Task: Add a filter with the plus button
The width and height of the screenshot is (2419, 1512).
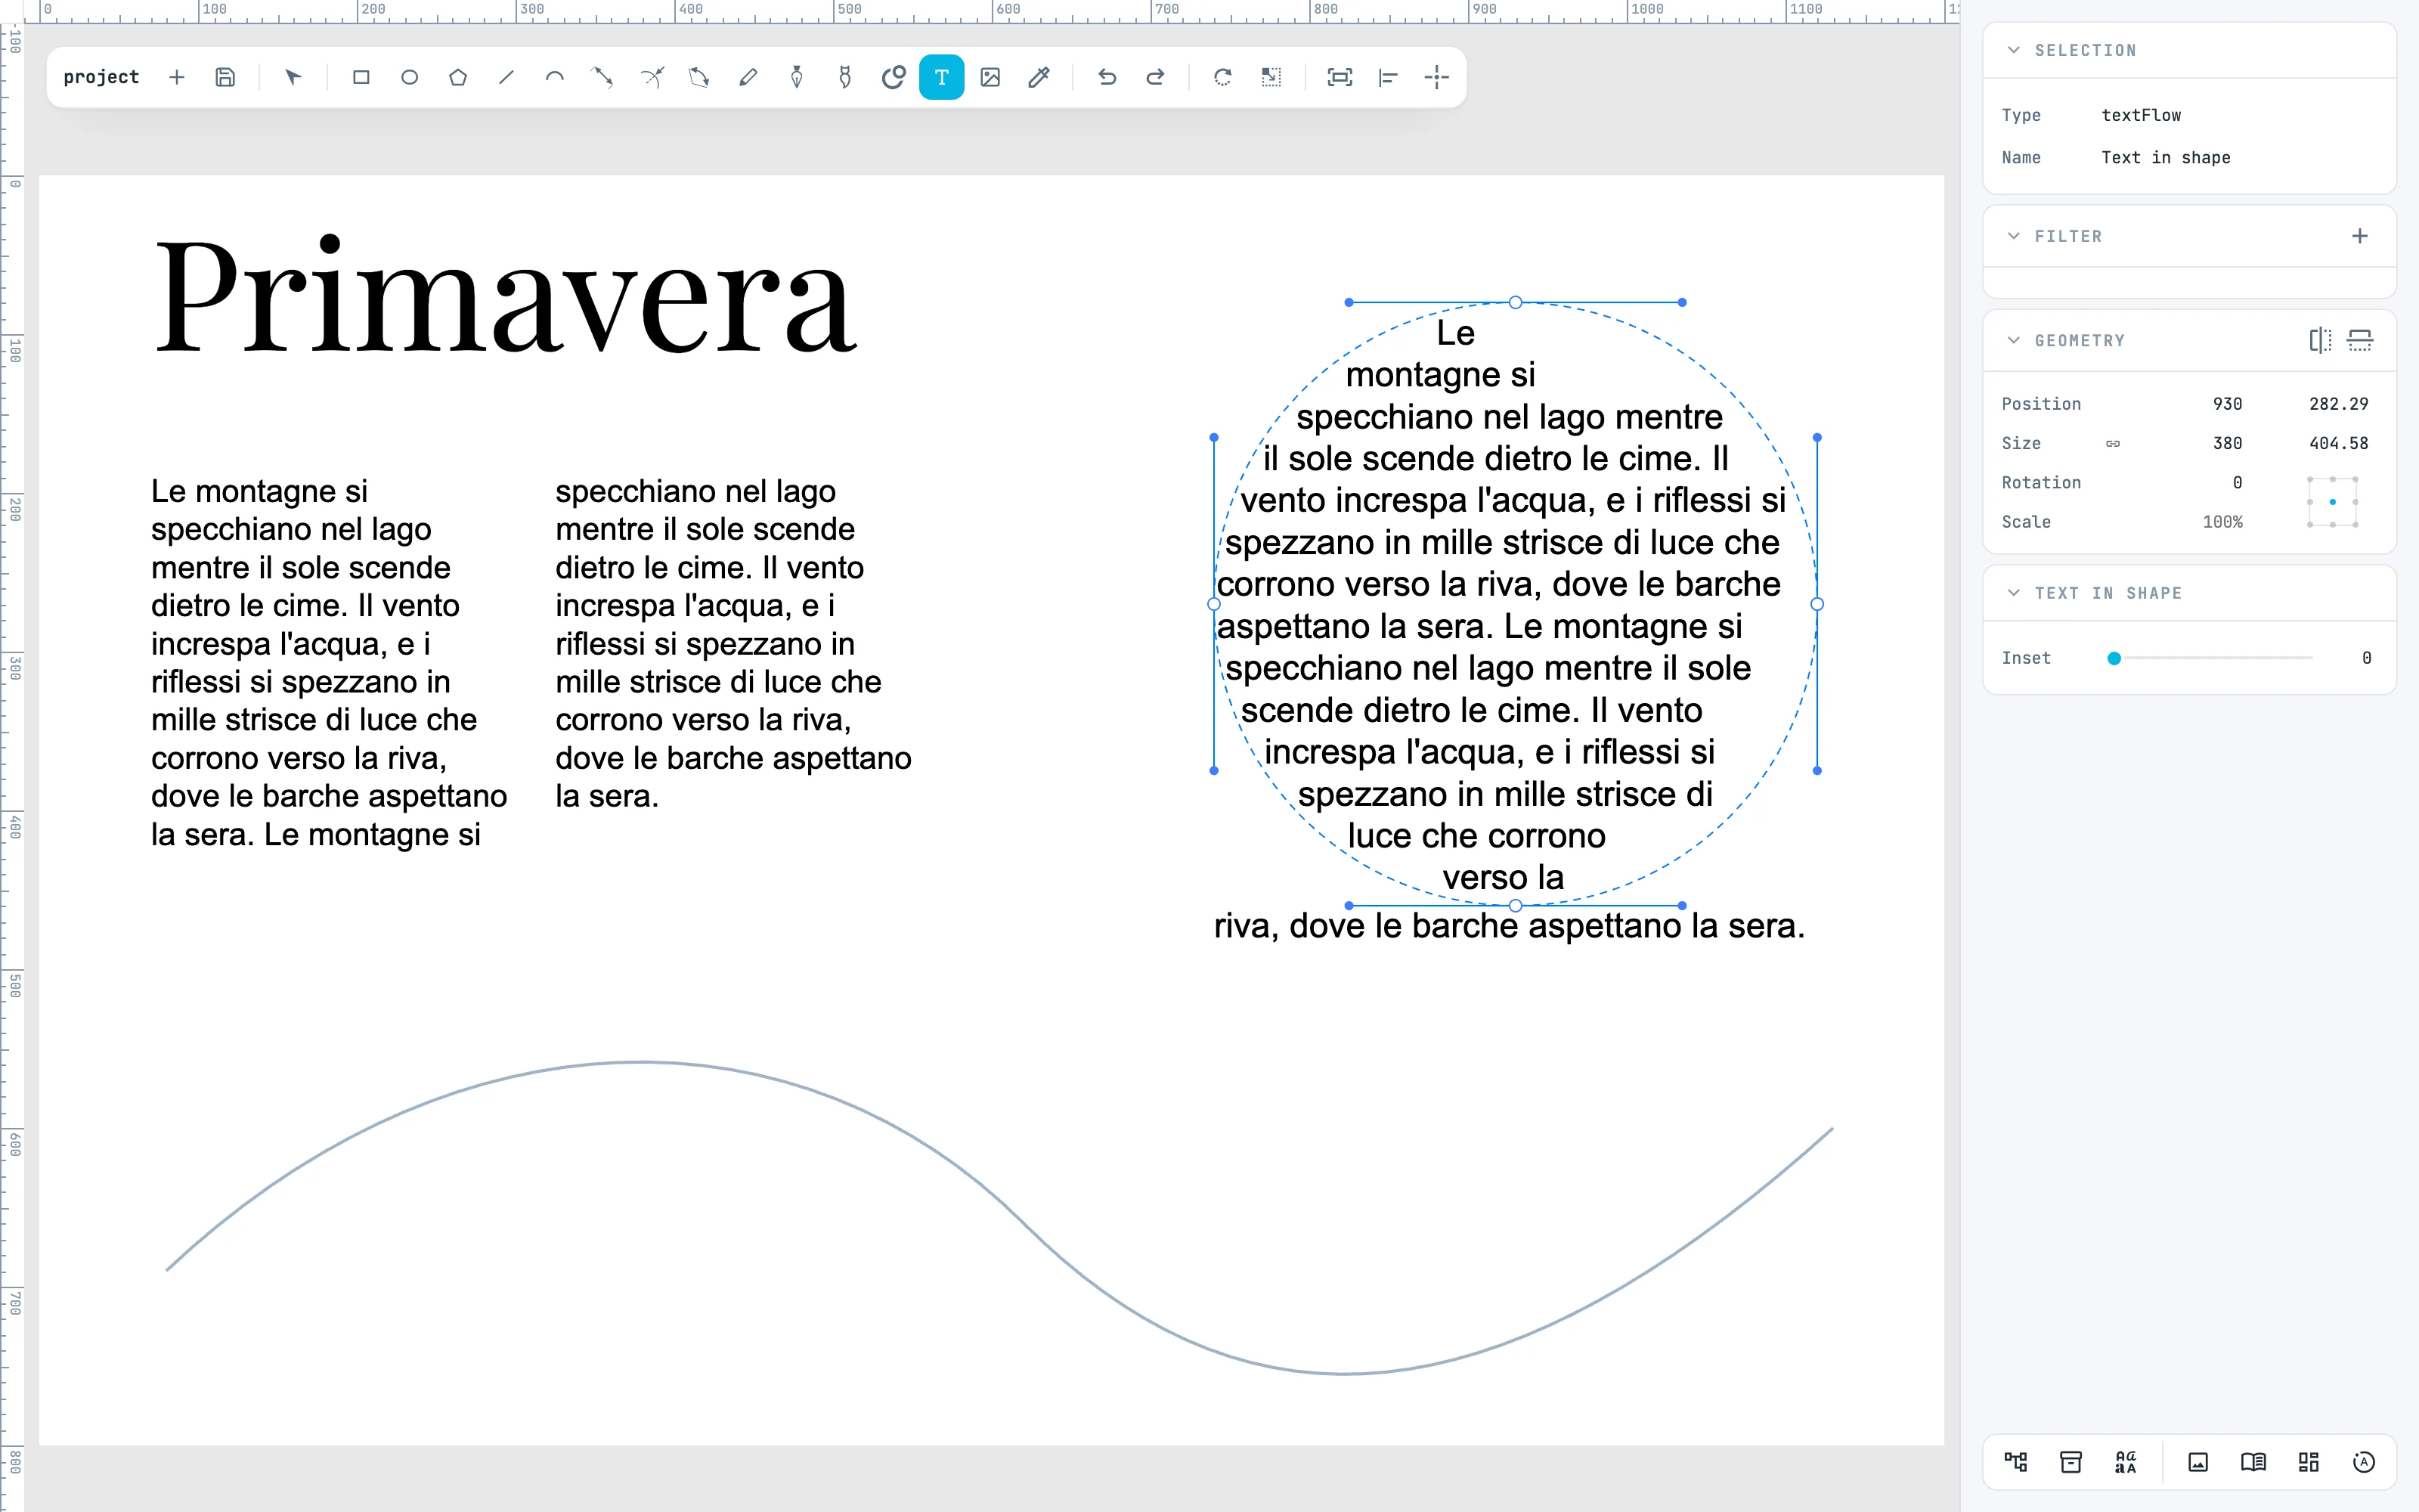Action: coord(2360,236)
